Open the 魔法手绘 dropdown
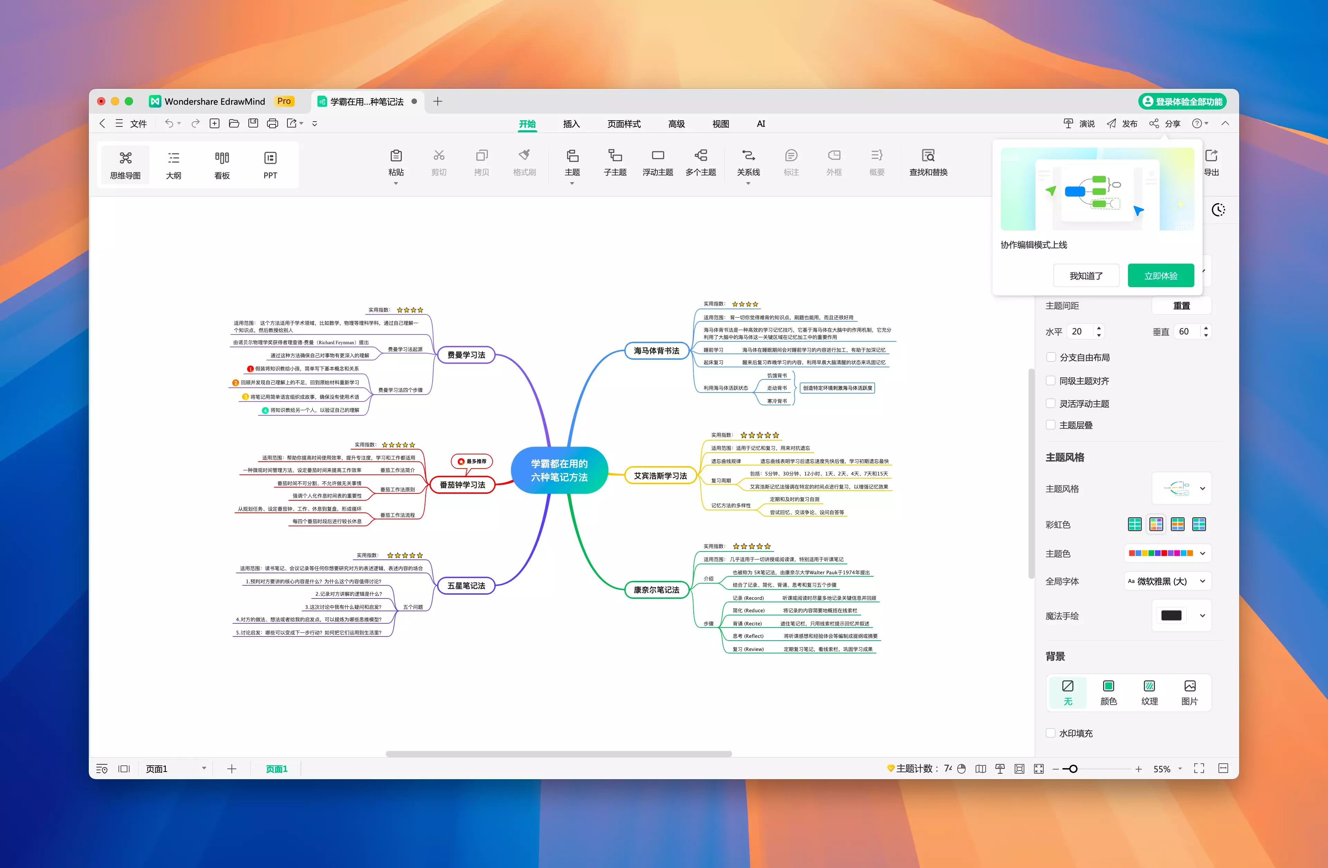The image size is (1328, 868). (1181, 616)
